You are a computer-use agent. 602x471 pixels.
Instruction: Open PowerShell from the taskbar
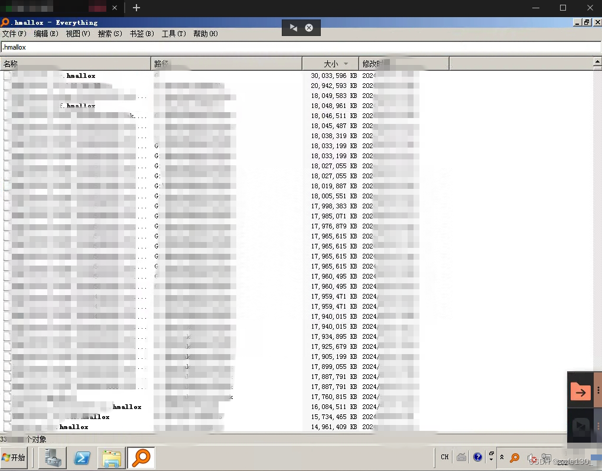click(82, 457)
